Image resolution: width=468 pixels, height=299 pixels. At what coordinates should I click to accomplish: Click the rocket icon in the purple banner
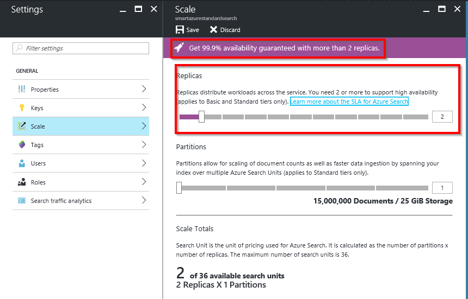[178, 48]
